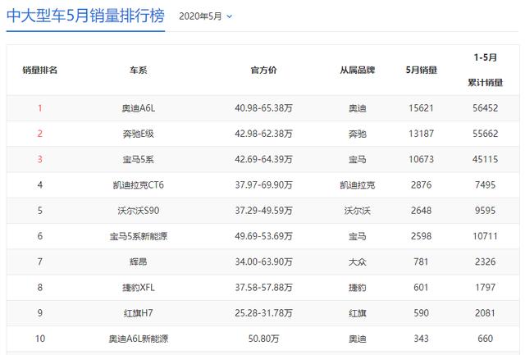Click the brand 大众 in the brand column
This screenshot has width=525, height=355.
(358, 262)
